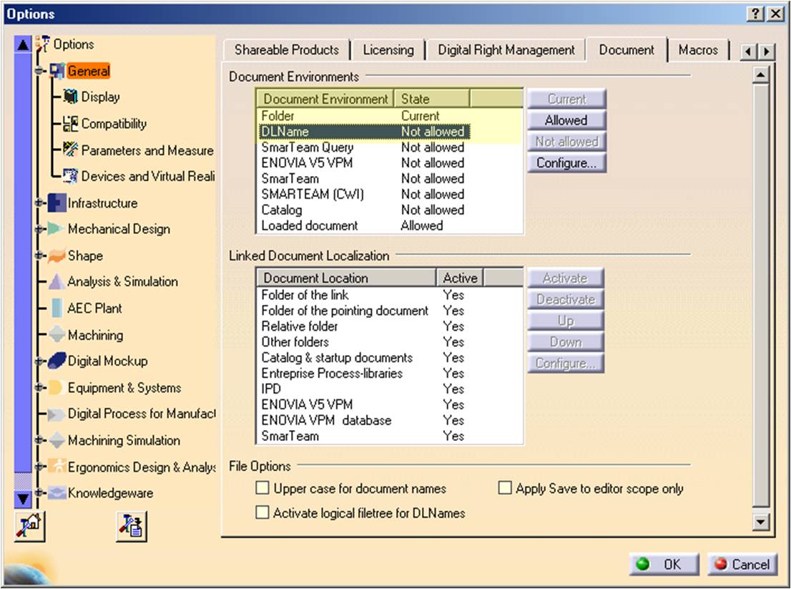791x589 pixels.
Task: Click the Shape category icon
Action: (x=56, y=255)
